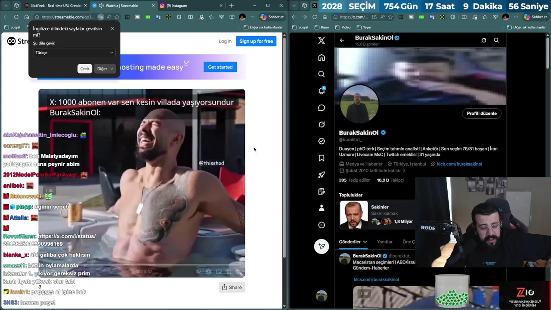Image resolution: width=551 pixels, height=310 pixels.
Task: Open Sosyal bookmarks folder in X window
Action: 300,27
